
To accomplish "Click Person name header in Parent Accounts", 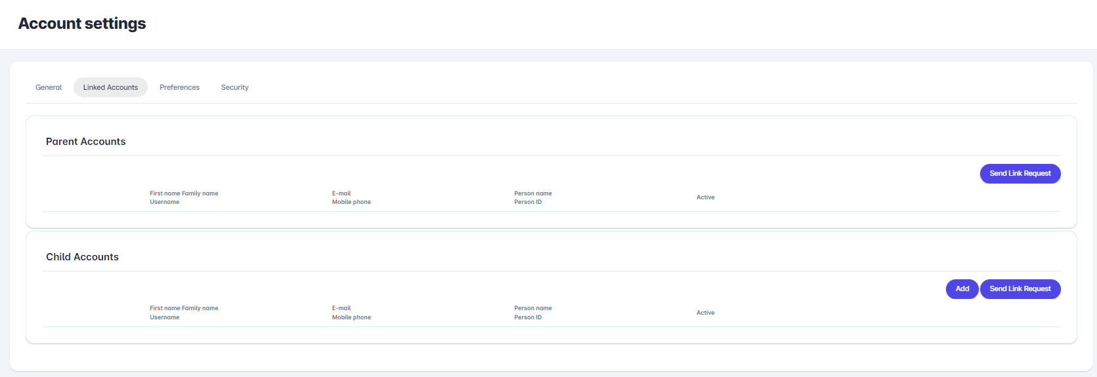I will pyautogui.click(x=532, y=193).
